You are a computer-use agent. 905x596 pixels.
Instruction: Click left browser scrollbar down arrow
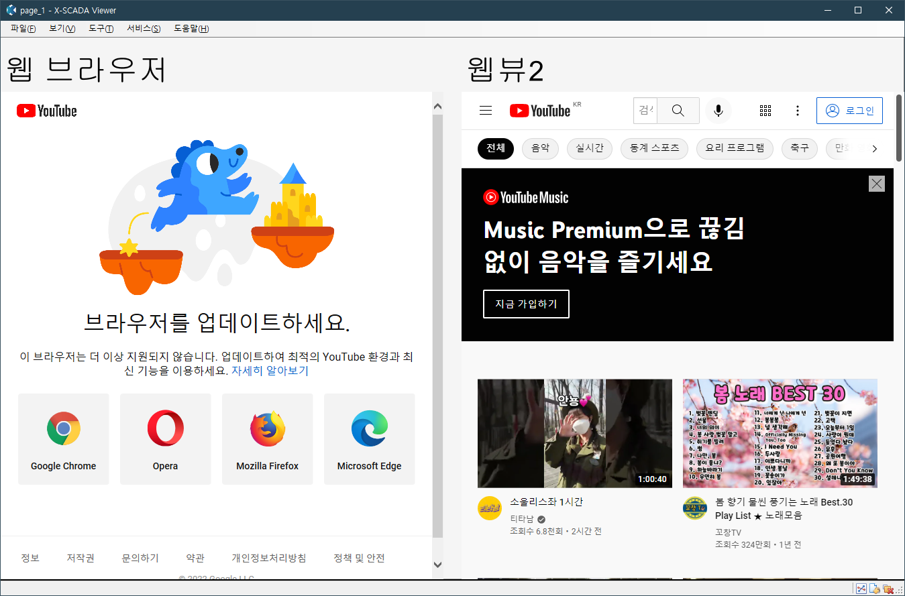(x=438, y=565)
